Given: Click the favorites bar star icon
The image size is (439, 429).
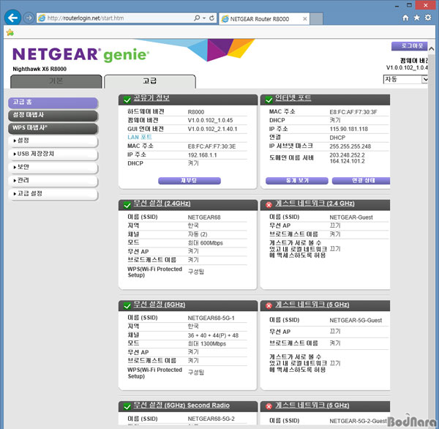Looking at the screenshot, I should tap(10, 32).
